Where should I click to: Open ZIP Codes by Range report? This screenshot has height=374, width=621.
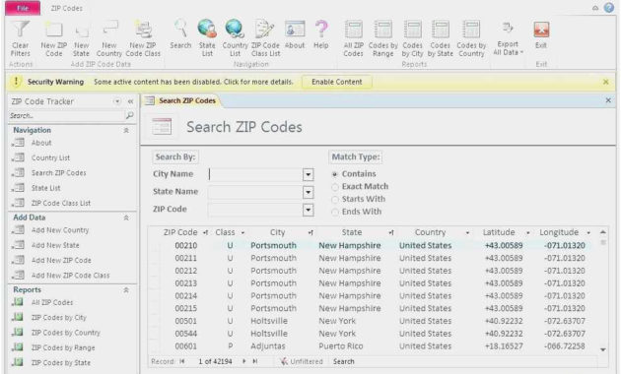click(63, 347)
